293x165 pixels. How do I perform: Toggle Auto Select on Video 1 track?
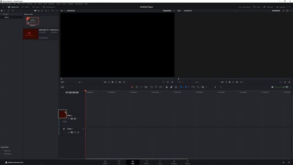[x=71, y=119]
